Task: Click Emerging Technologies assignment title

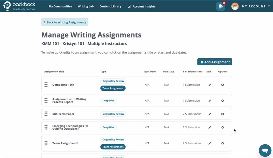Action: point(70,127)
